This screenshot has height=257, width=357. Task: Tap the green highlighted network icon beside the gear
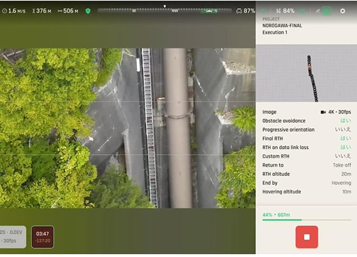tap(327, 11)
